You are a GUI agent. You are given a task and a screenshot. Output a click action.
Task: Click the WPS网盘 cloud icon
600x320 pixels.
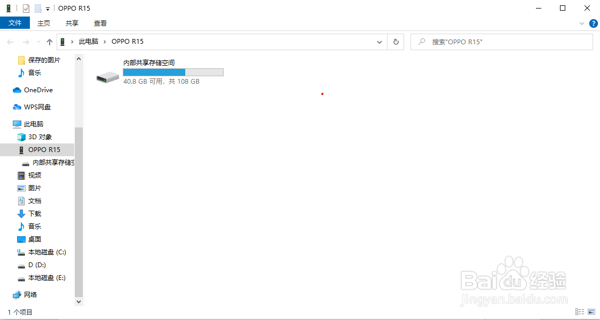click(17, 107)
